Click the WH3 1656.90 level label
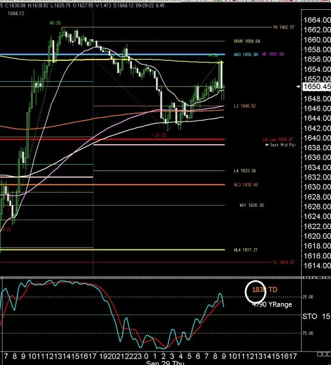Screen dimensions: 331x365 246,54
